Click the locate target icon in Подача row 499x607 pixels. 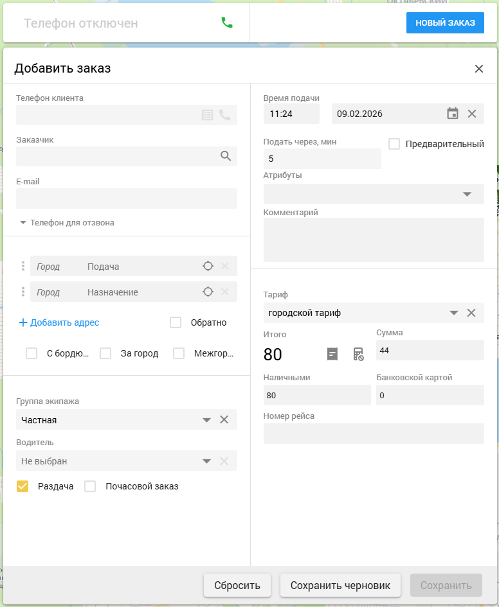click(208, 267)
